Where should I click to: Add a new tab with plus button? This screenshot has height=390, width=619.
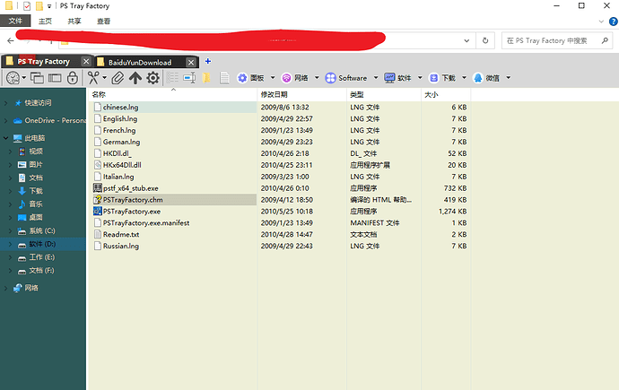tap(207, 61)
